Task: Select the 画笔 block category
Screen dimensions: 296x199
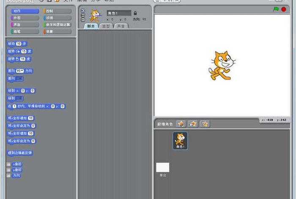Action: coord(25,32)
